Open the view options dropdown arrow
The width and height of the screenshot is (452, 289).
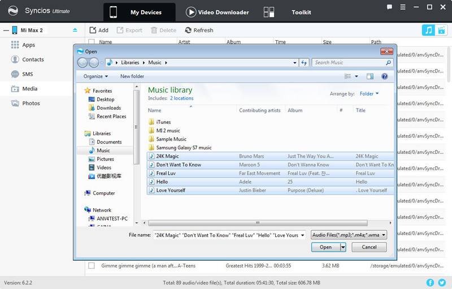click(357, 76)
